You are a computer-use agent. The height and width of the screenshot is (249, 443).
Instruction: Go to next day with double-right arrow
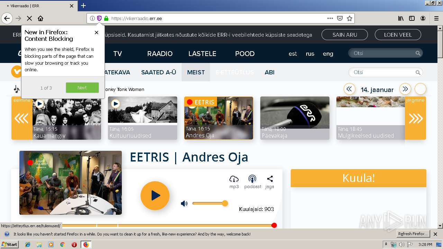(405, 89)
